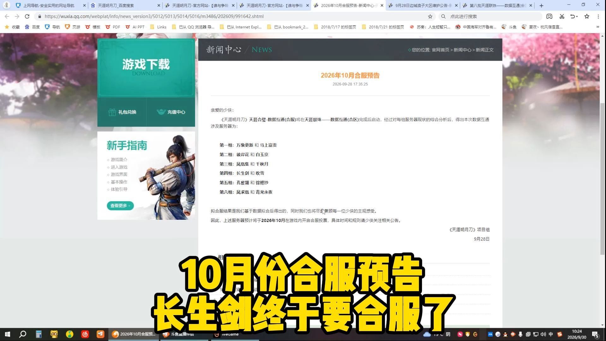This screenshot has width=606, height=341.
Task: Close the 天涯明月刀_百度搜索 tab
Action: (x=159, y=5)
